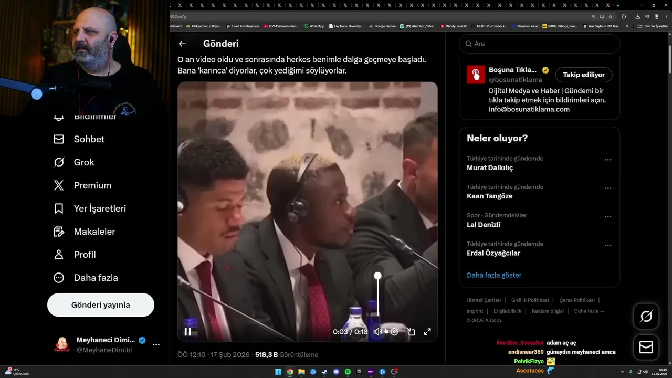Open Epic Games launcher in taskbar
The image size is (672, 378).
[x=359, y=372]
